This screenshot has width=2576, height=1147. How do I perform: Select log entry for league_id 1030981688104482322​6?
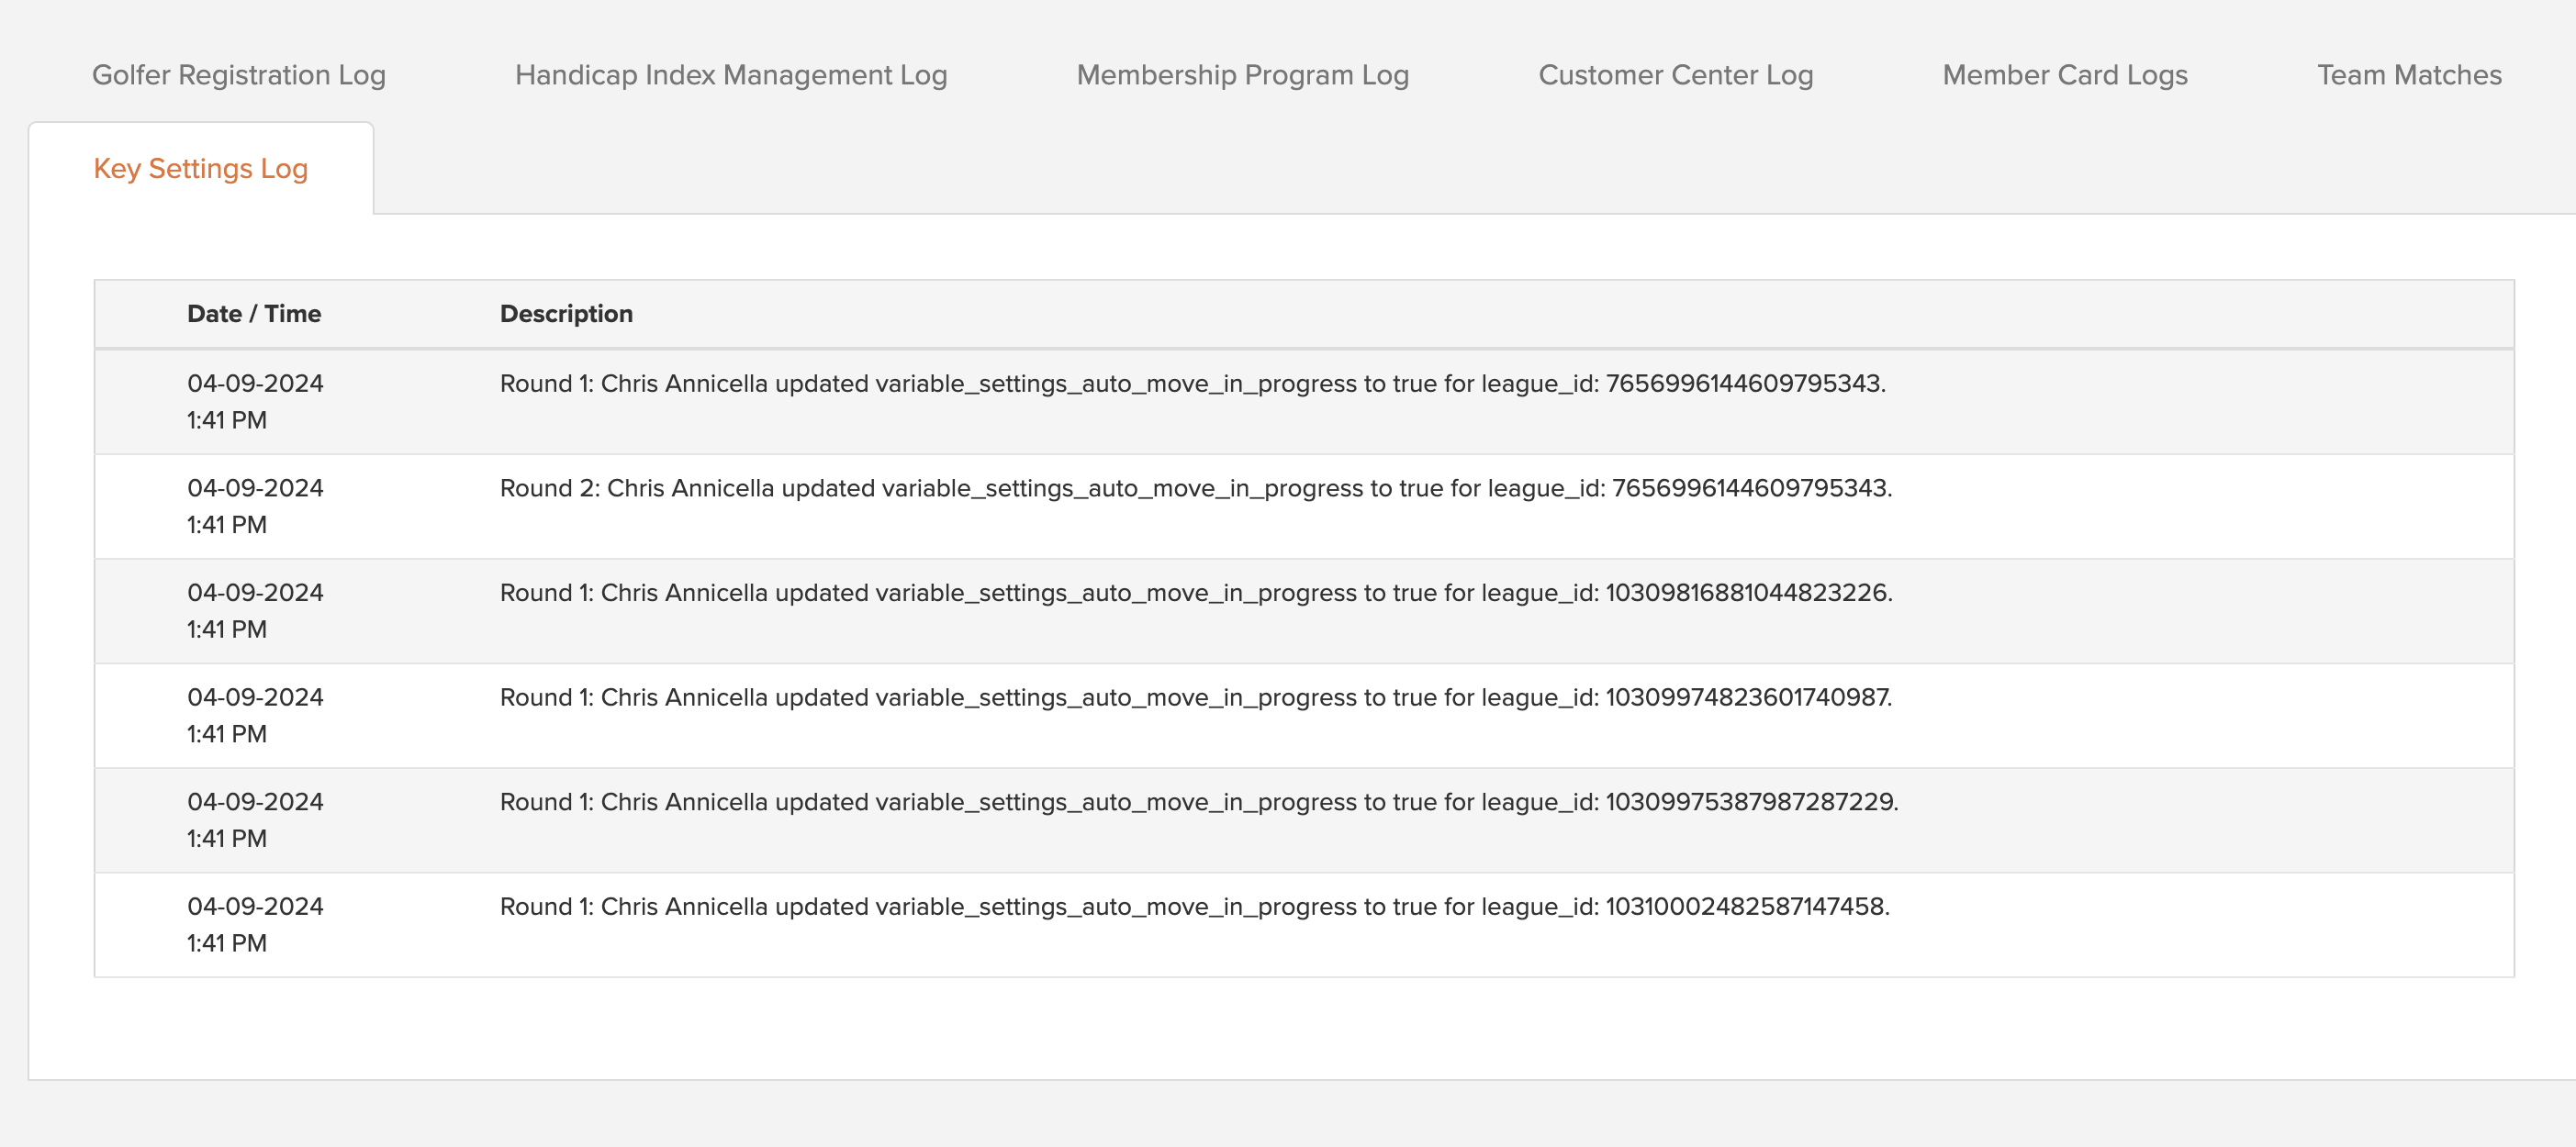[1304, 611]
